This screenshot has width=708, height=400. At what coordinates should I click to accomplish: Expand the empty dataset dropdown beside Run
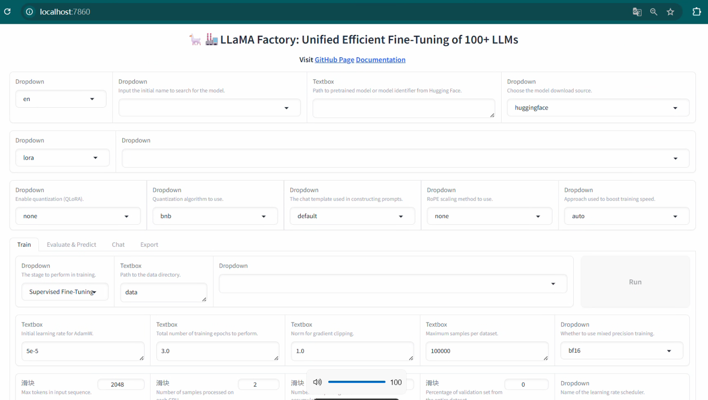pos(393,284)
